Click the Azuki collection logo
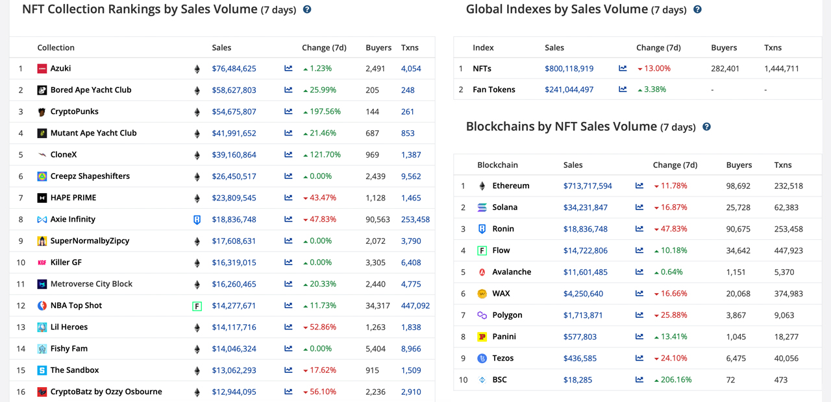Screen dimensions: 831x402 (x=40, y=68)
